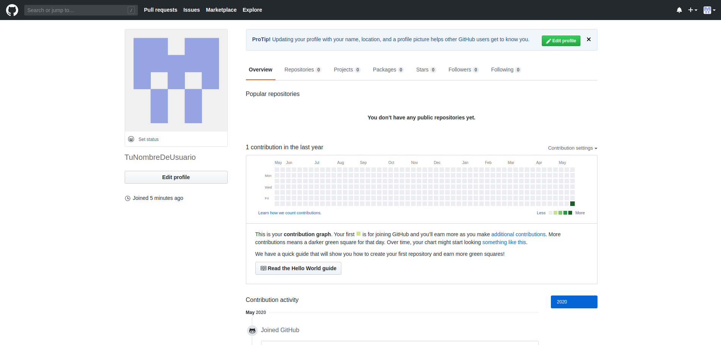Open the notifications bell

(x=679, y=10)
